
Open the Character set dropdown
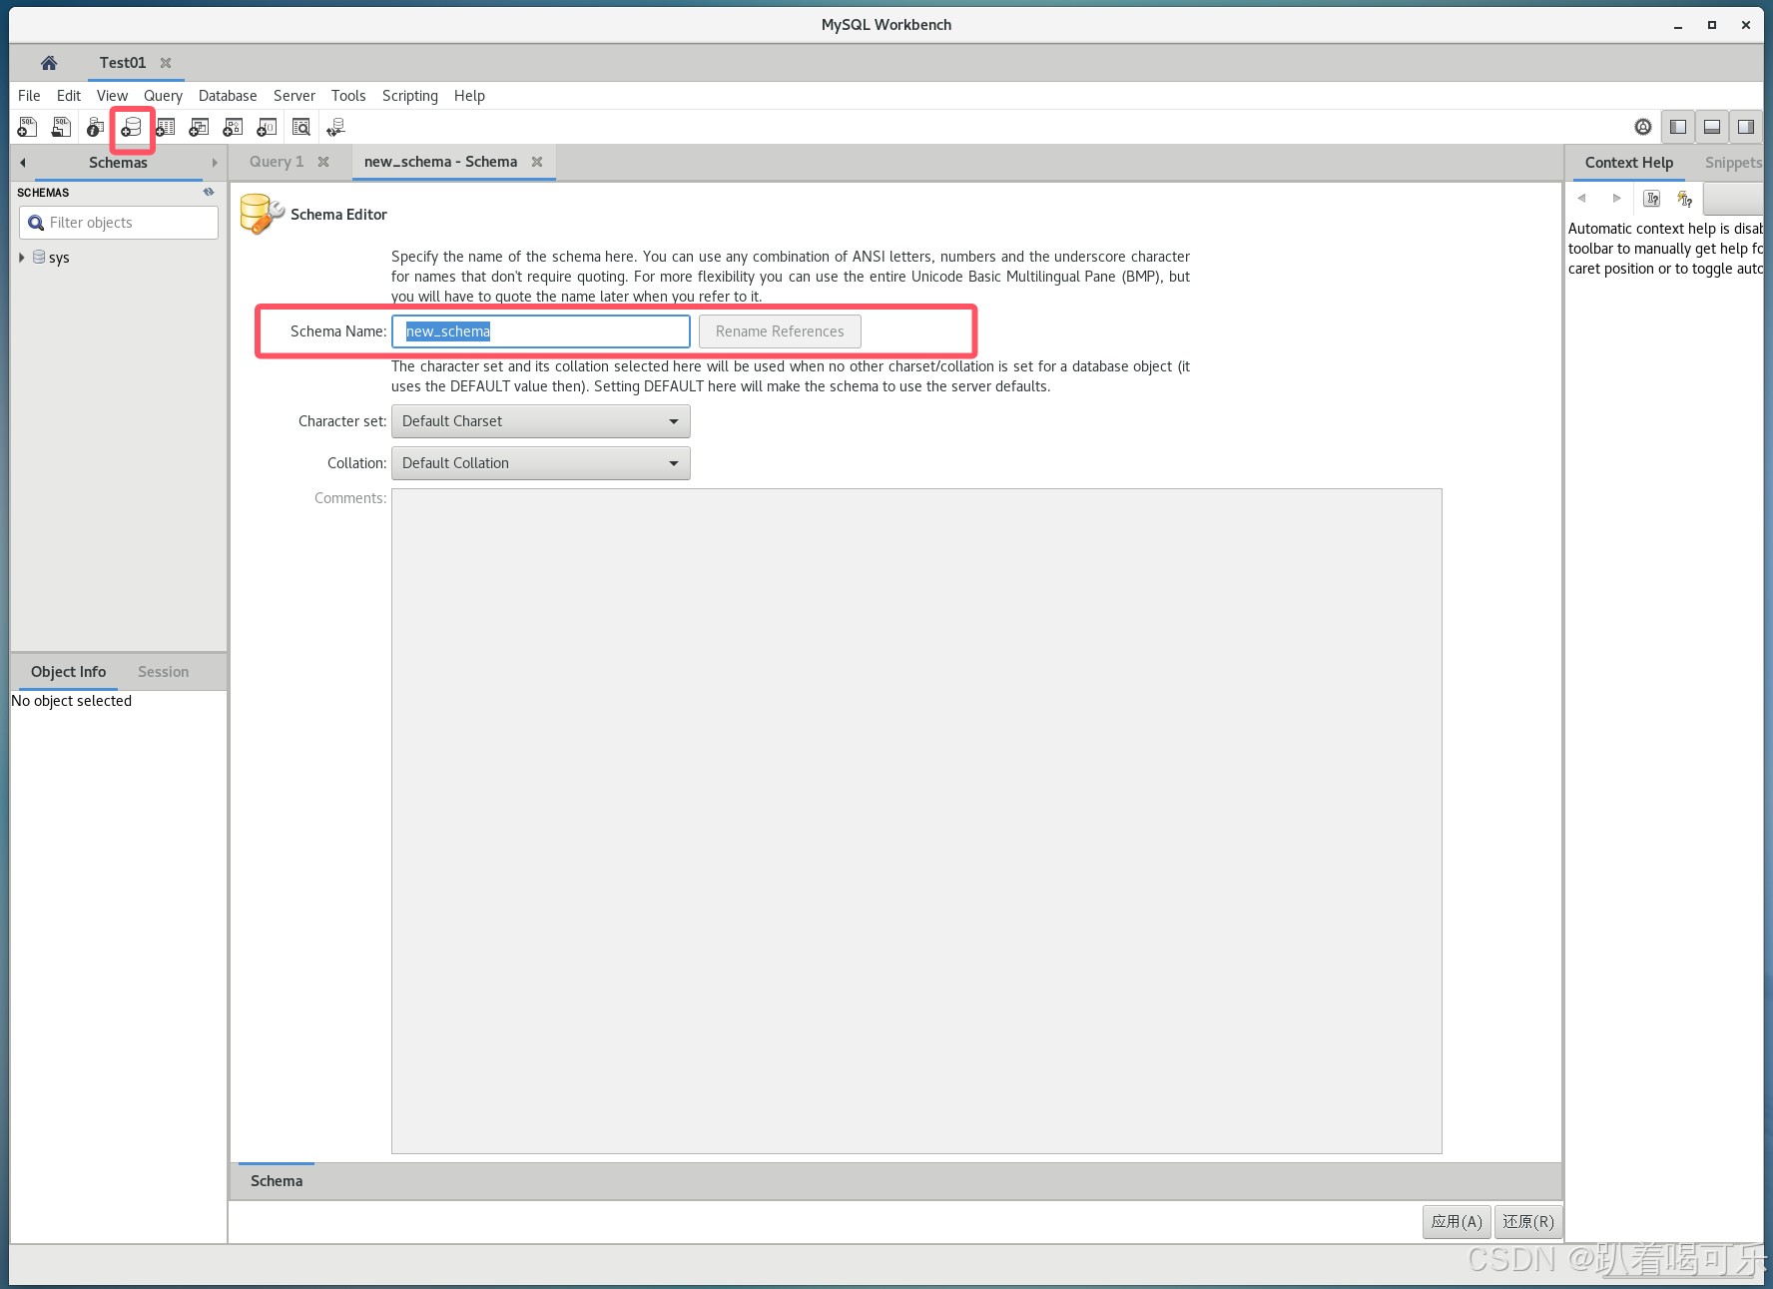point(540,421)
